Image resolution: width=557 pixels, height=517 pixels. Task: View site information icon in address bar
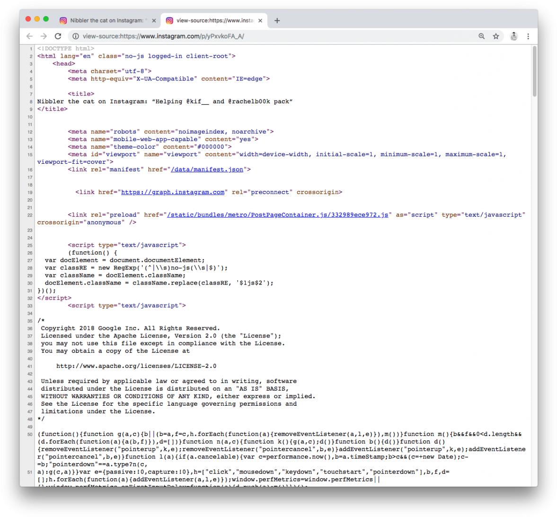[75, 36]
